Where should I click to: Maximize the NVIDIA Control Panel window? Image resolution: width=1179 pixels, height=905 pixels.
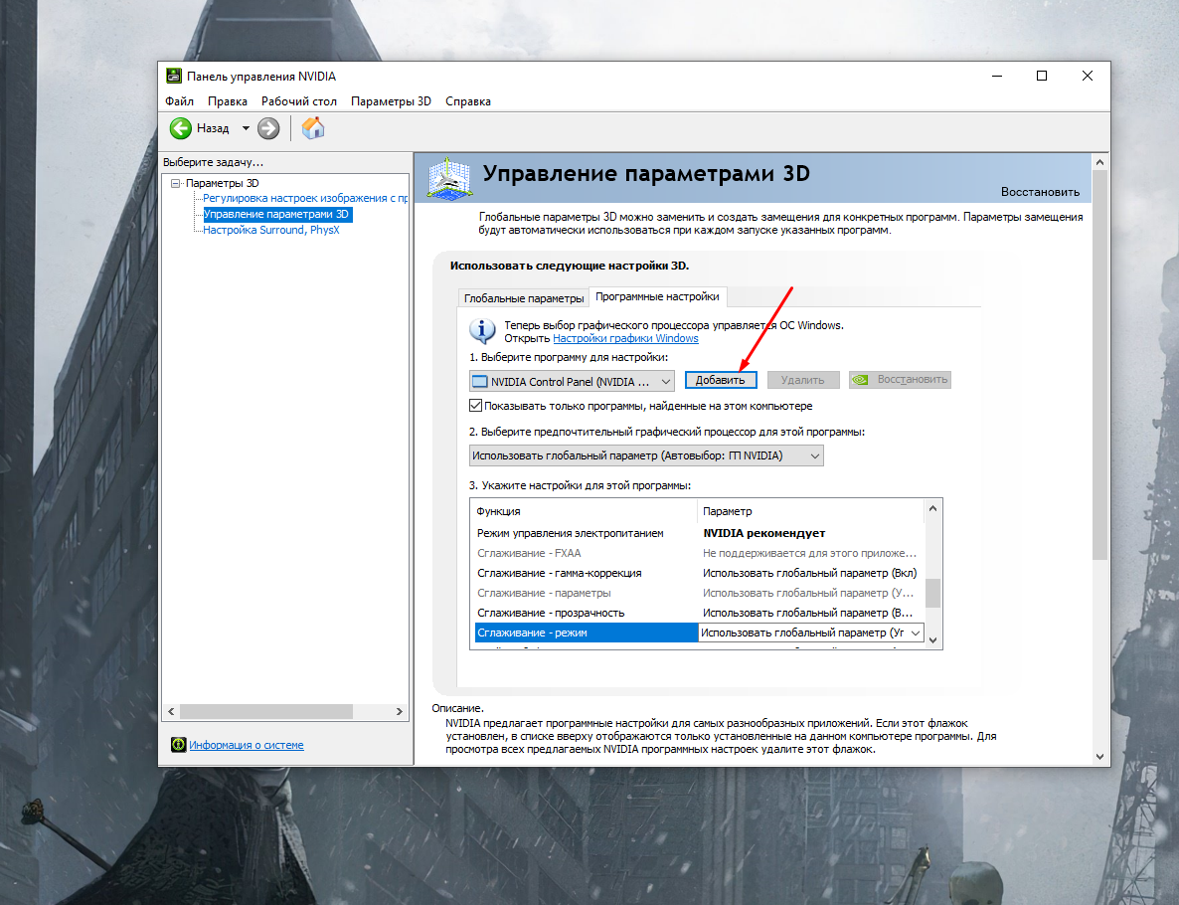point(1042,76)
